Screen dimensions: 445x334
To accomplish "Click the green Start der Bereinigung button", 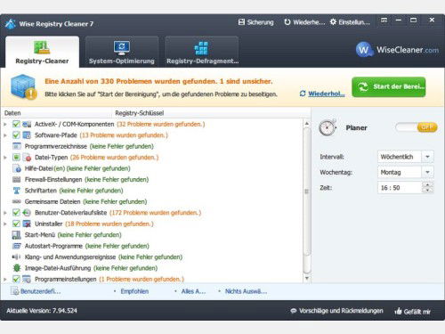I will click(x=389, y=86).
